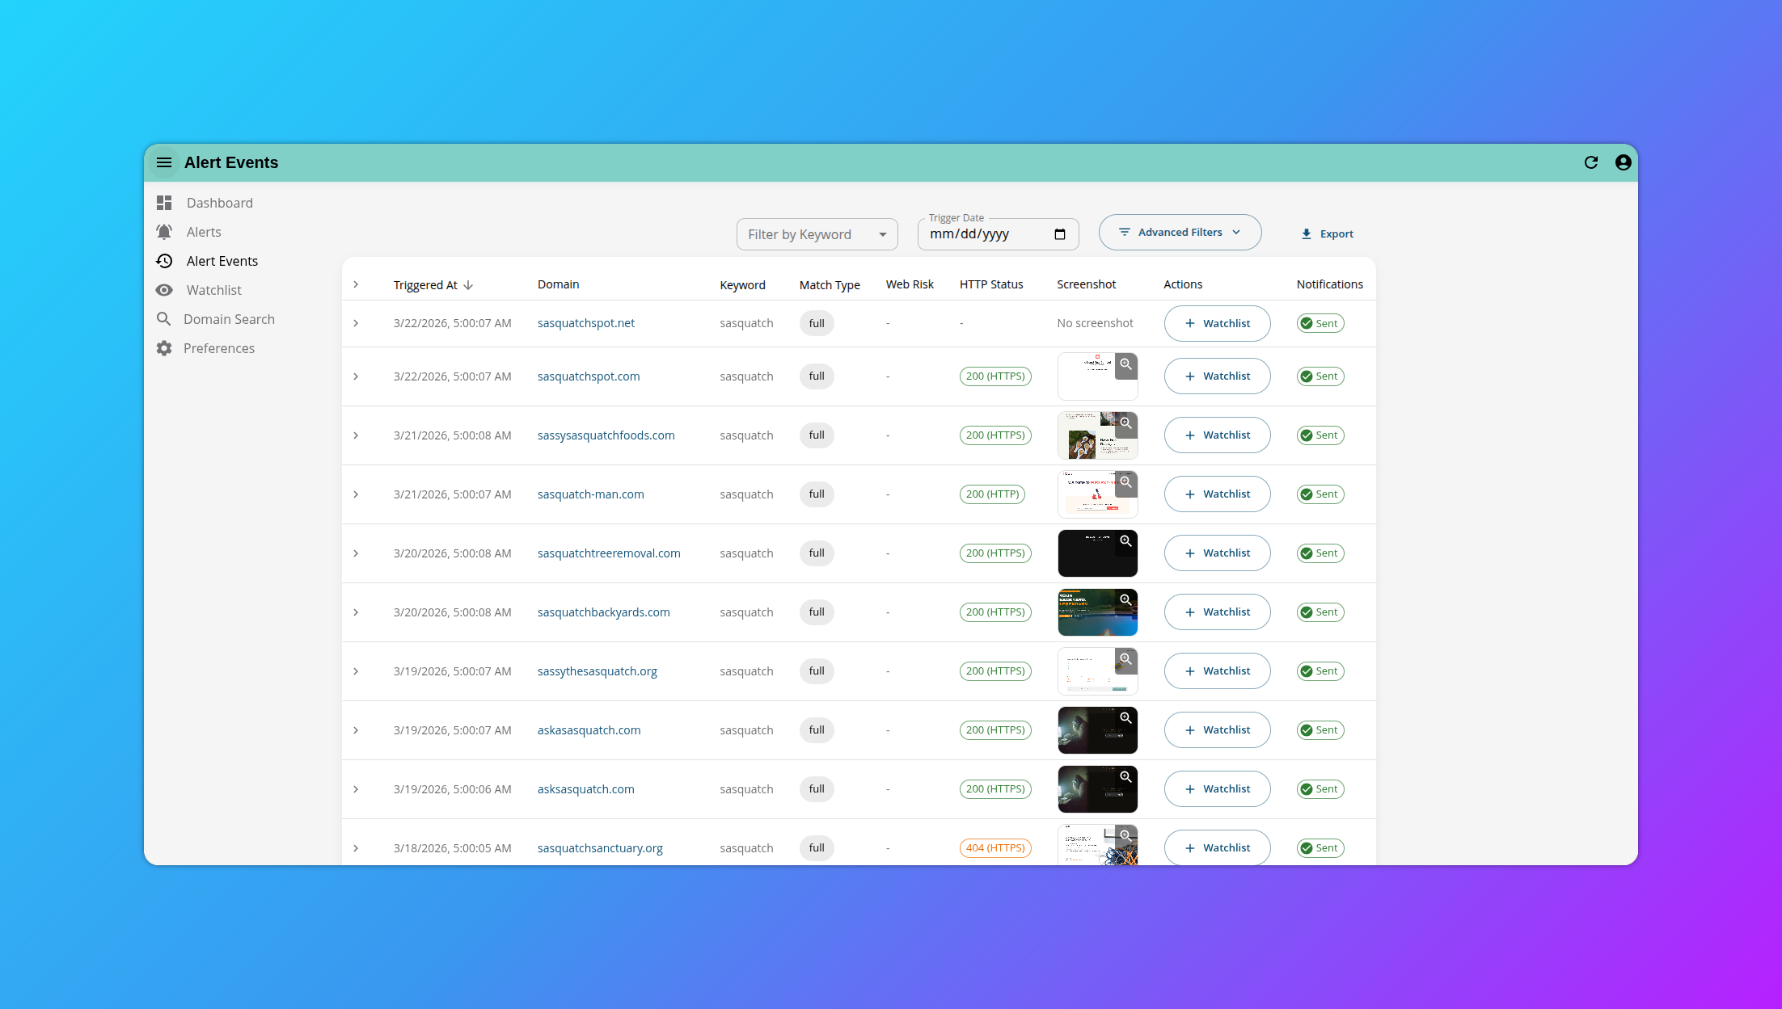The image size is (1782, 1009).
Task: Click the Export download icon
Action: pos(1307,233)
